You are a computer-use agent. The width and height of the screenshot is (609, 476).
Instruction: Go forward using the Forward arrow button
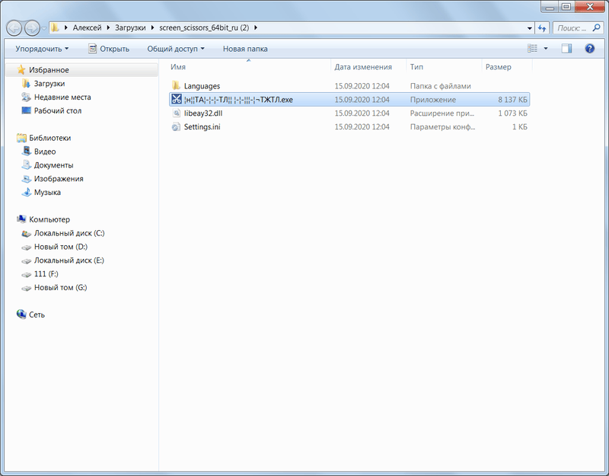(32, 28)
